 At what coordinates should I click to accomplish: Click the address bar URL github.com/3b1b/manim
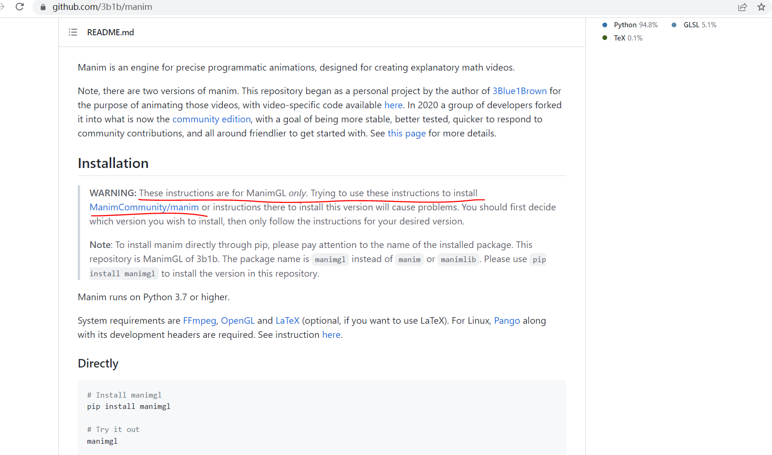(x=102, y=7)
